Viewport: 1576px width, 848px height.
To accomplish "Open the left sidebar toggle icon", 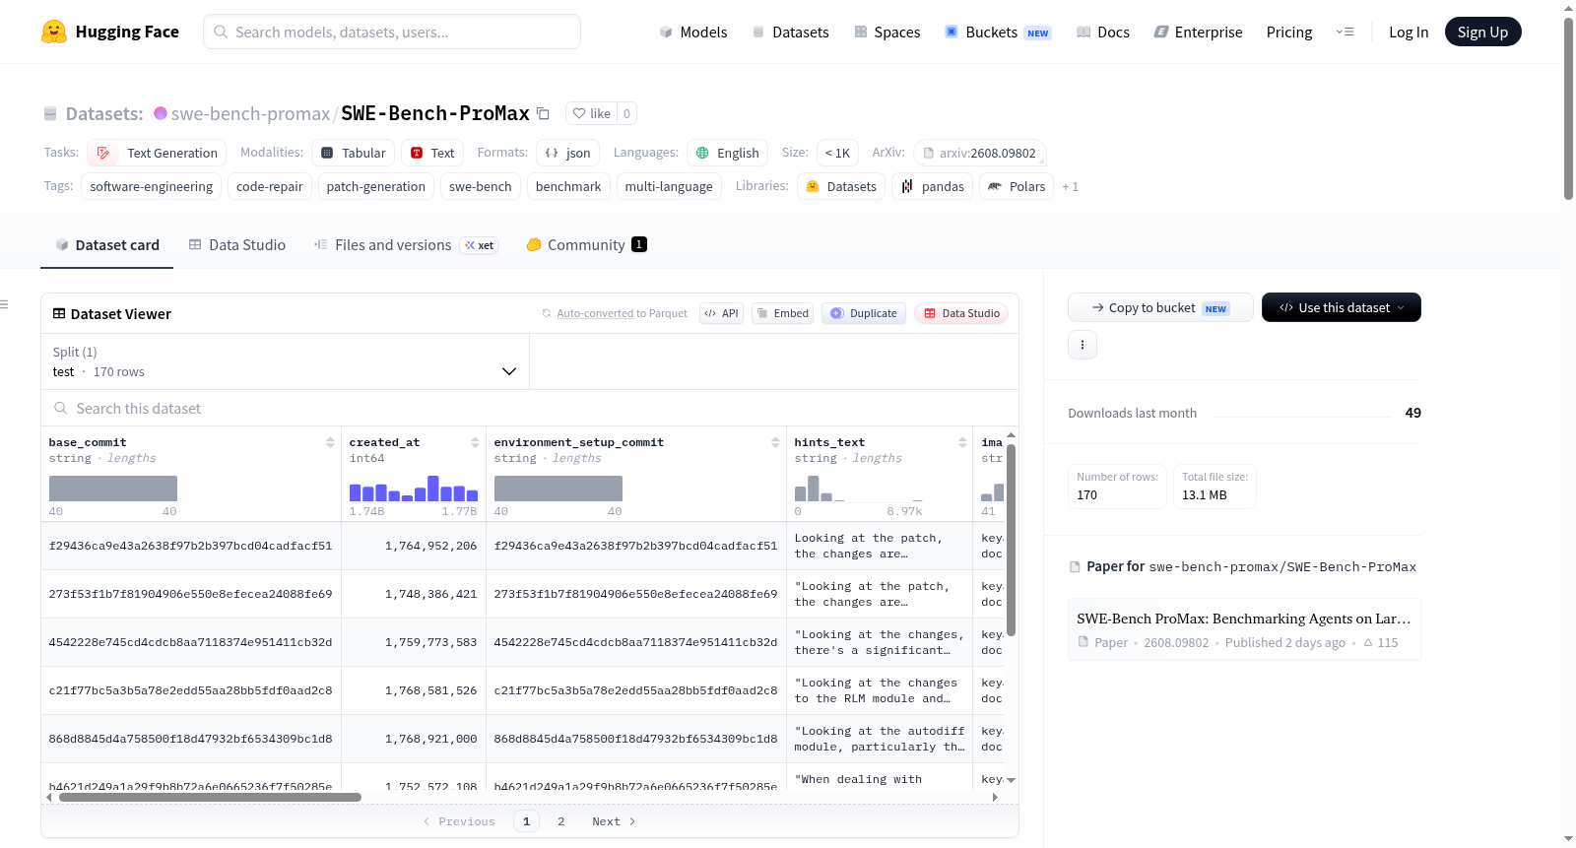I will click(4, 304).
